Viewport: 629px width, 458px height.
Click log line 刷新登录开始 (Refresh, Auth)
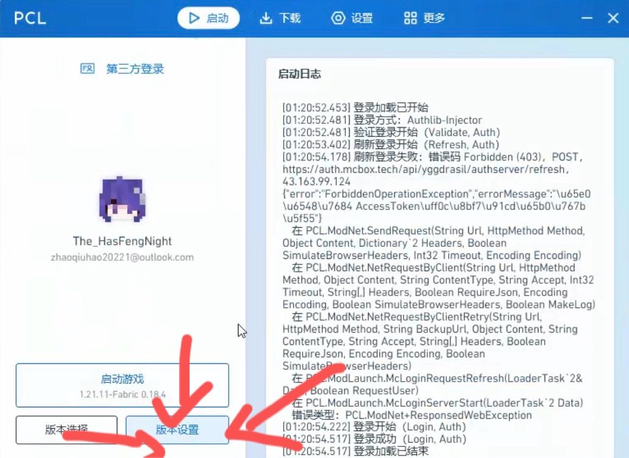pos(391,145)
